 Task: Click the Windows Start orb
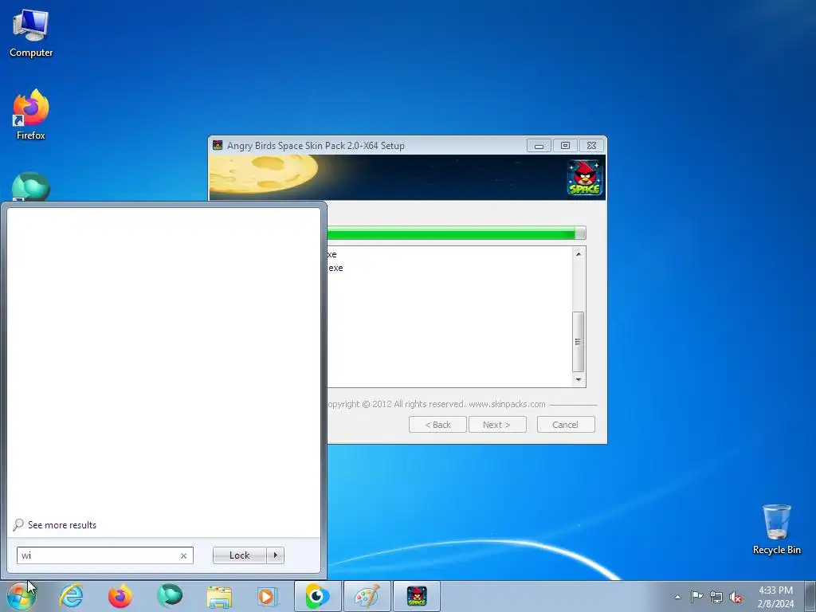coord(22,596)
